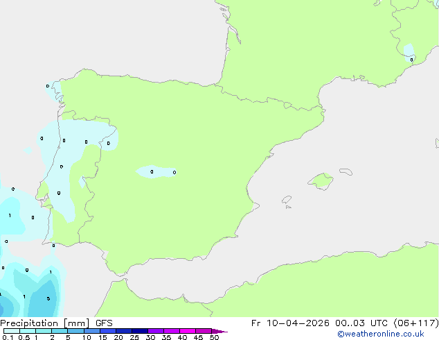Click the "30" legend scale label
Viewport: 439px width, 340px height.
(150, 337)
